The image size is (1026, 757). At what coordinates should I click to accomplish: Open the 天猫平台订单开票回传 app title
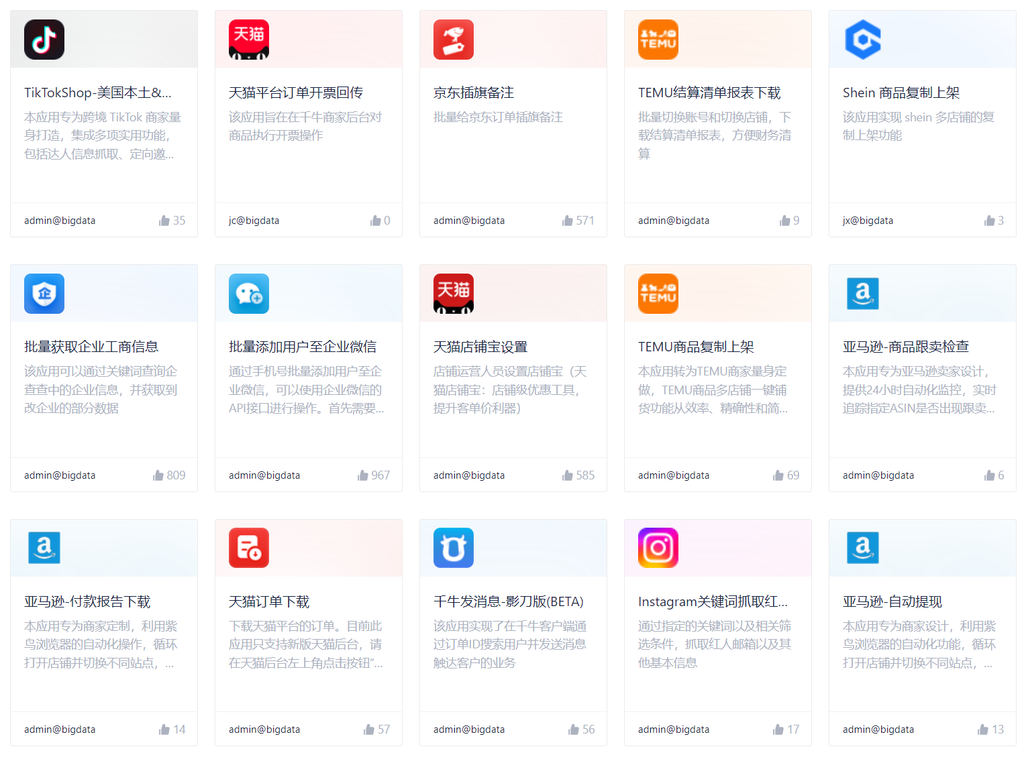[x=296, y=93]
